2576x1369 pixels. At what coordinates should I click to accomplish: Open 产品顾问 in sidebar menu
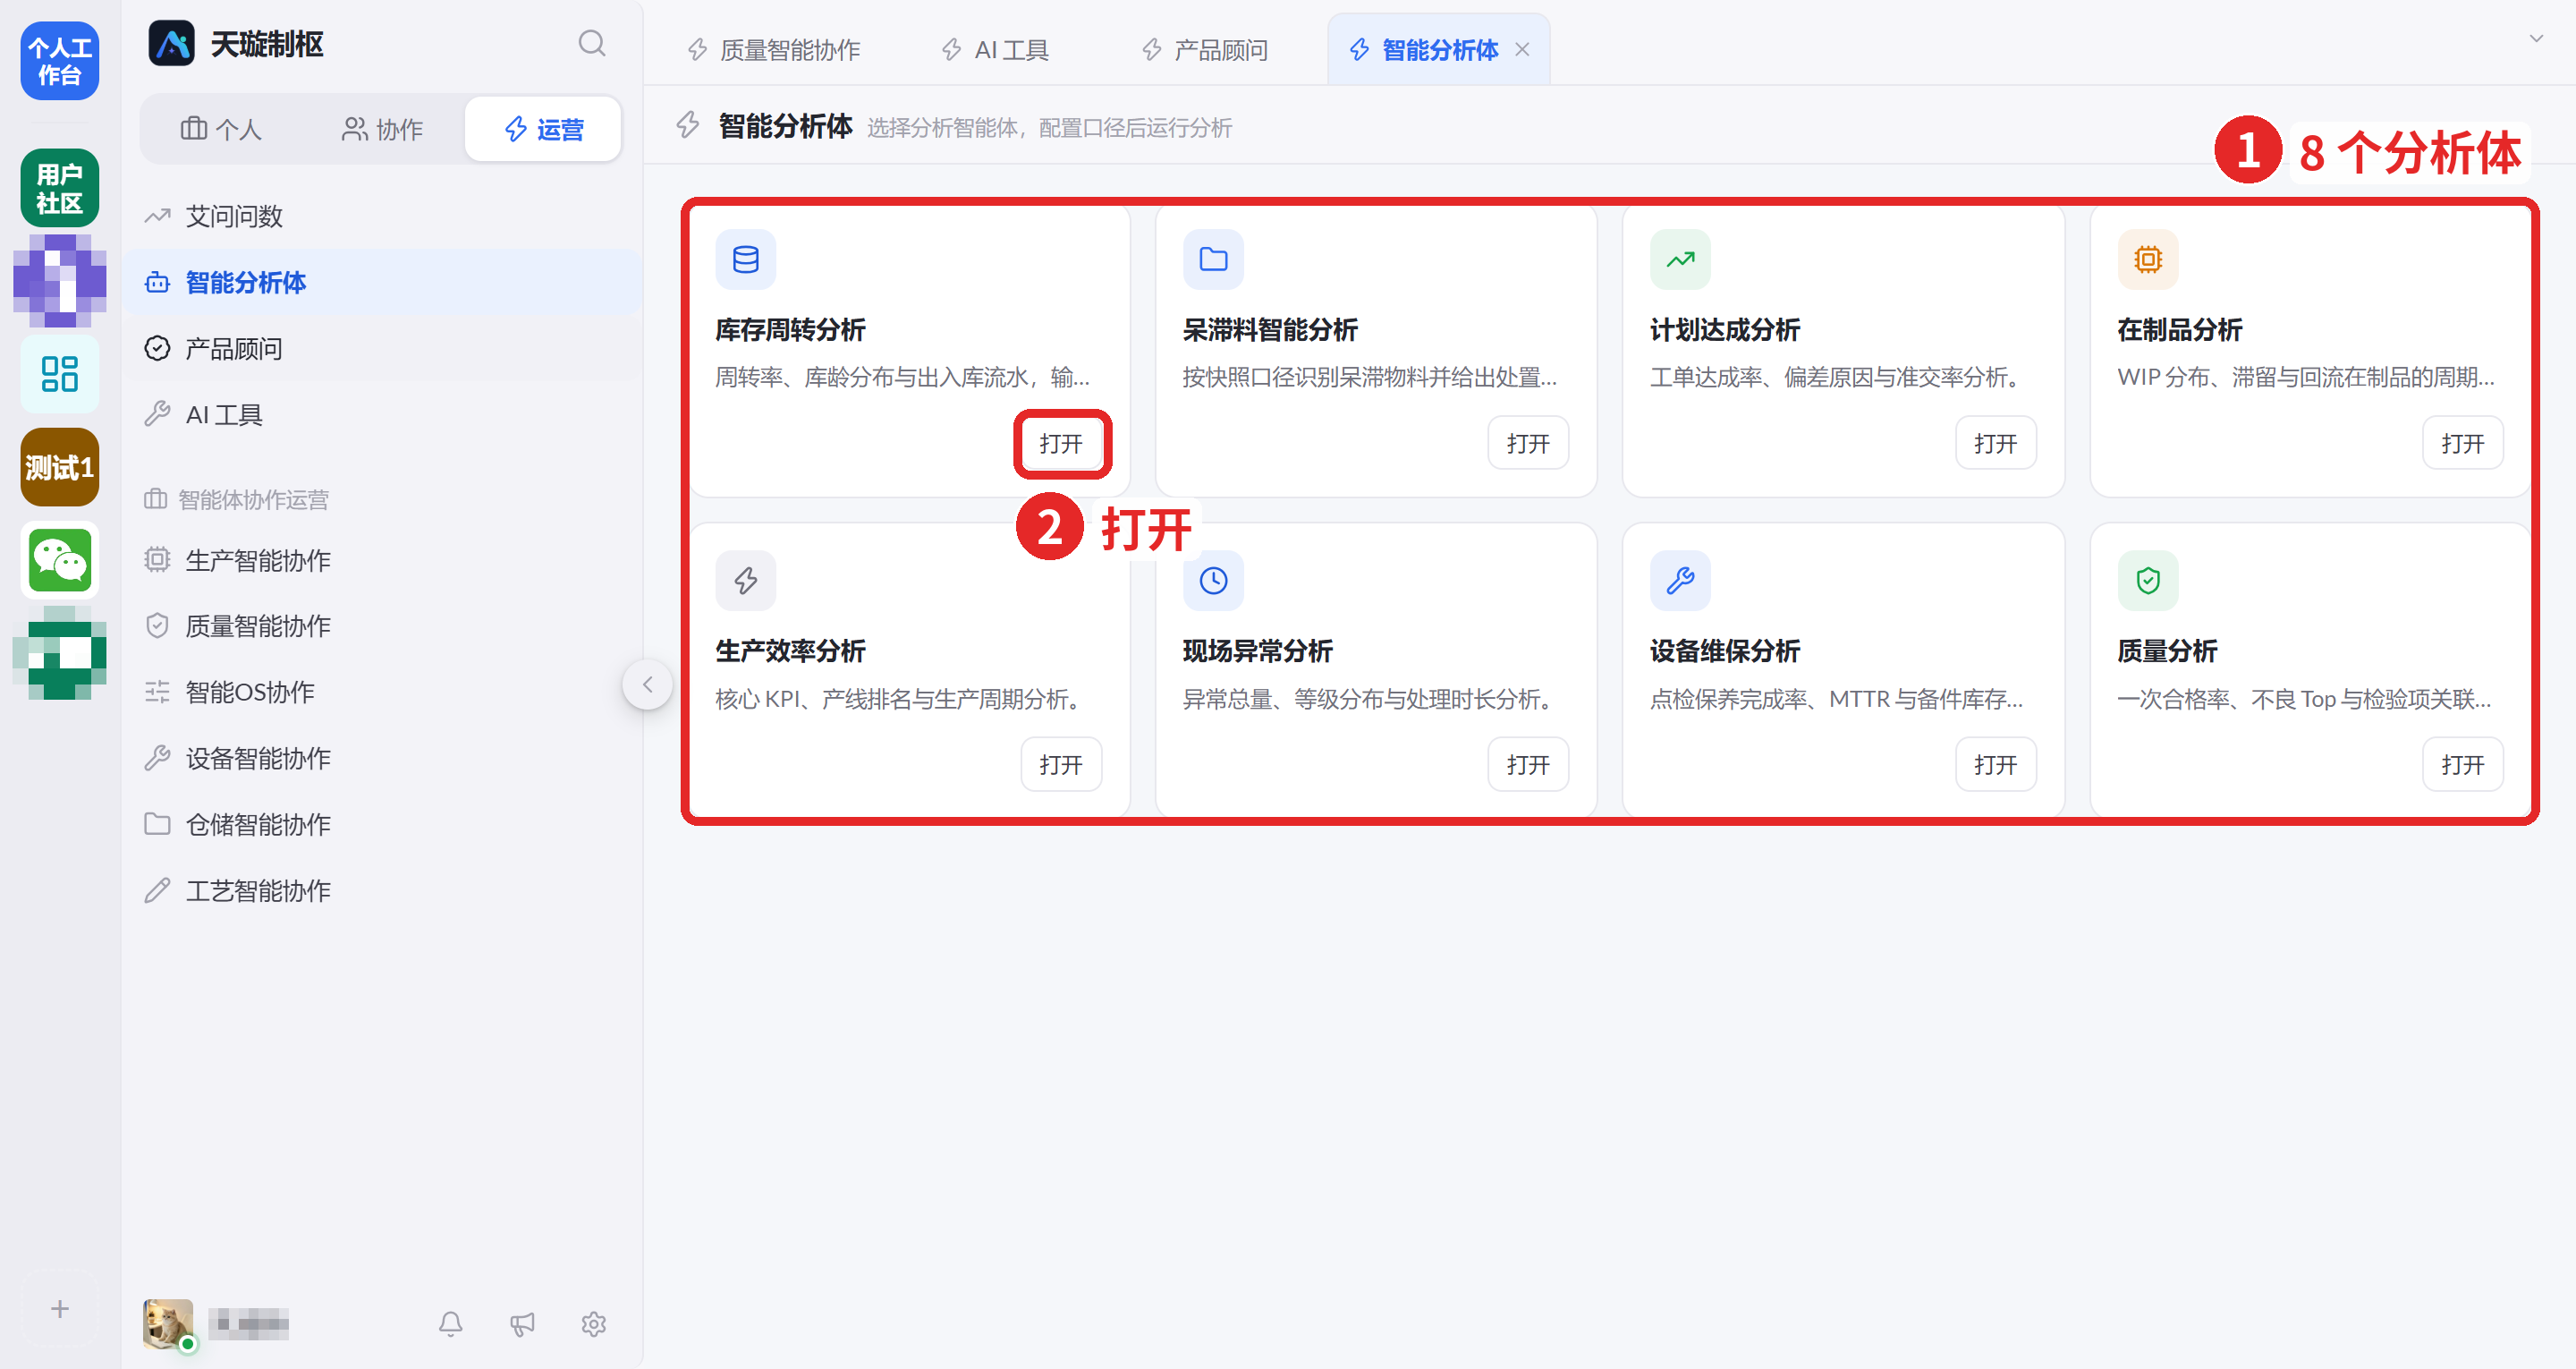tap(383, 348)
